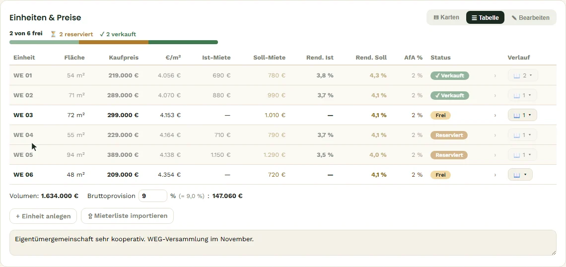
Task: Expand the Verlauf dropdown for WE 02
Action: click(x=522, y=96)
